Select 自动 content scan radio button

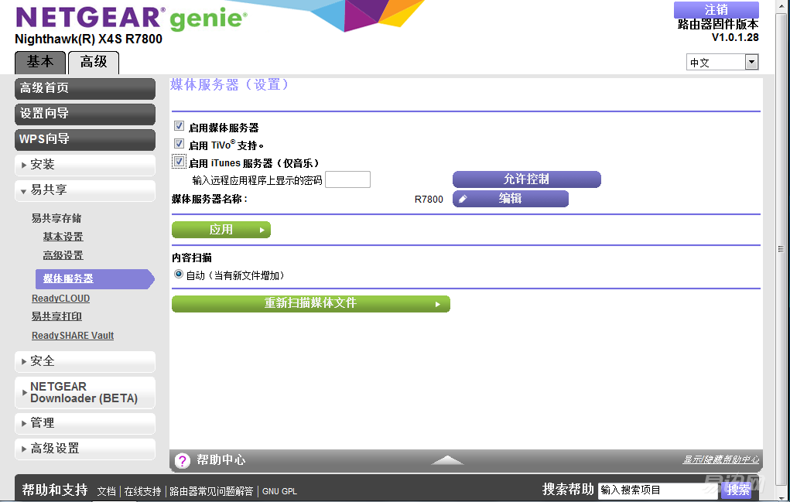coord(179,275)
